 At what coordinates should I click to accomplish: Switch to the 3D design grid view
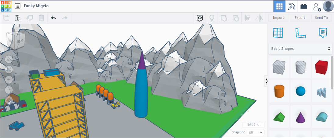pyautogui.click(x=279, y=6)
